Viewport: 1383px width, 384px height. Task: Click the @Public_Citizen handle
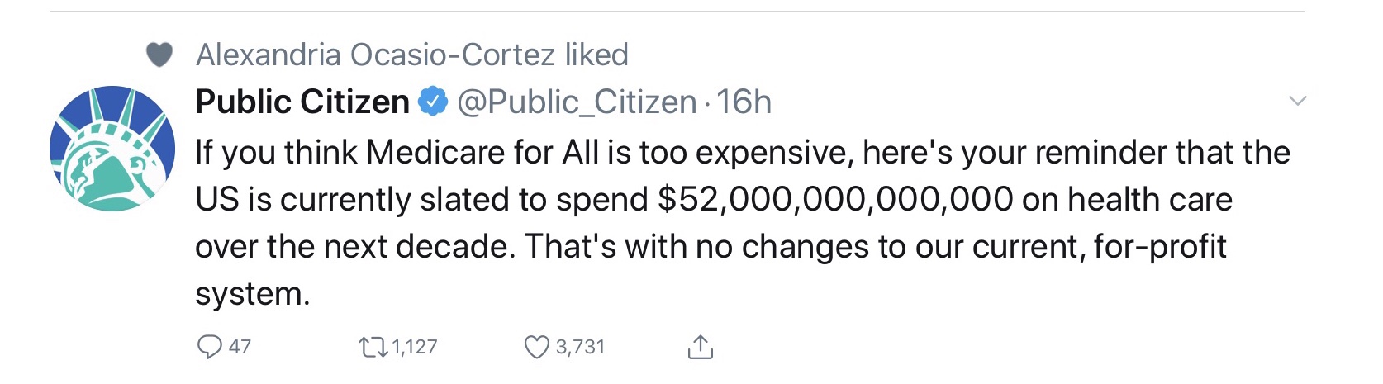(x=577, y=102)
